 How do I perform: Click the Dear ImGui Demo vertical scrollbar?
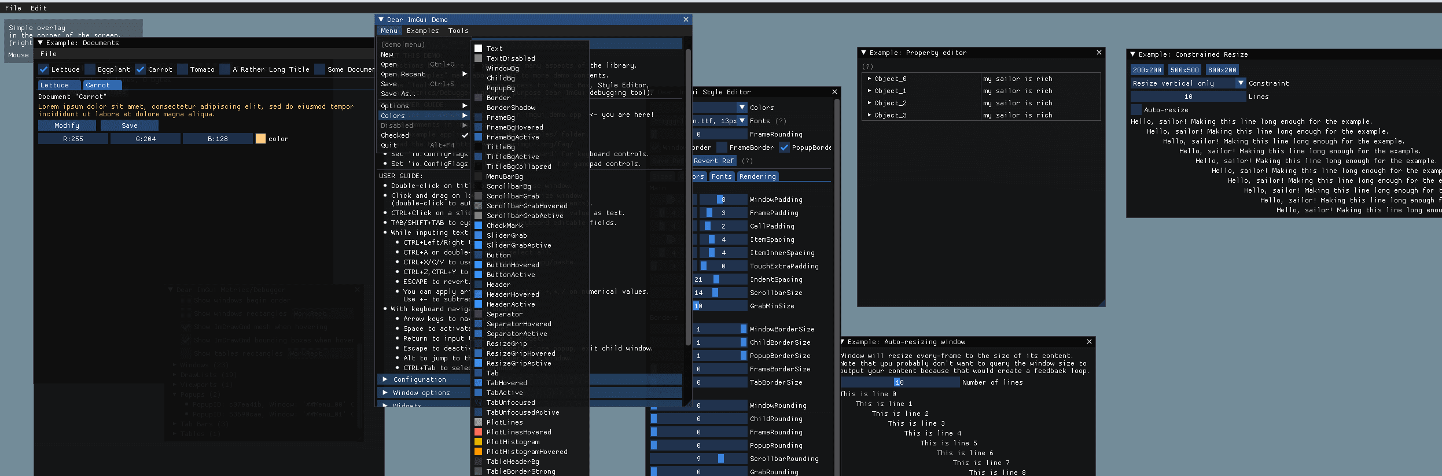click(x=688, y=197)
